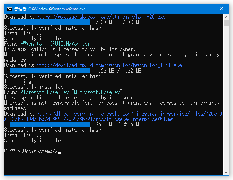
Task: Click the 7.33 MB download progress bar
Action: pyautogui.click(x=50, y=22)
